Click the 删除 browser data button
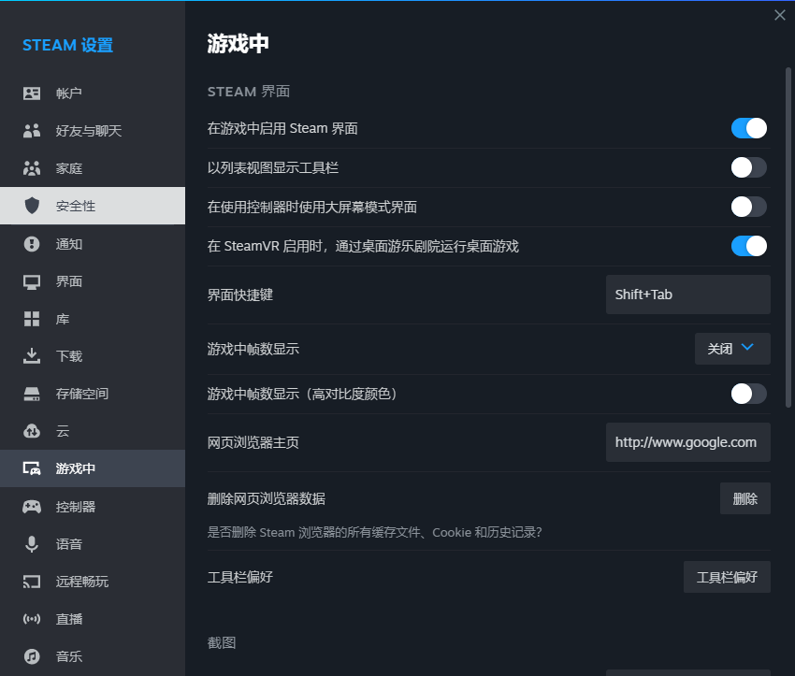Screen dimensions: 795x676 click(744, 498)
